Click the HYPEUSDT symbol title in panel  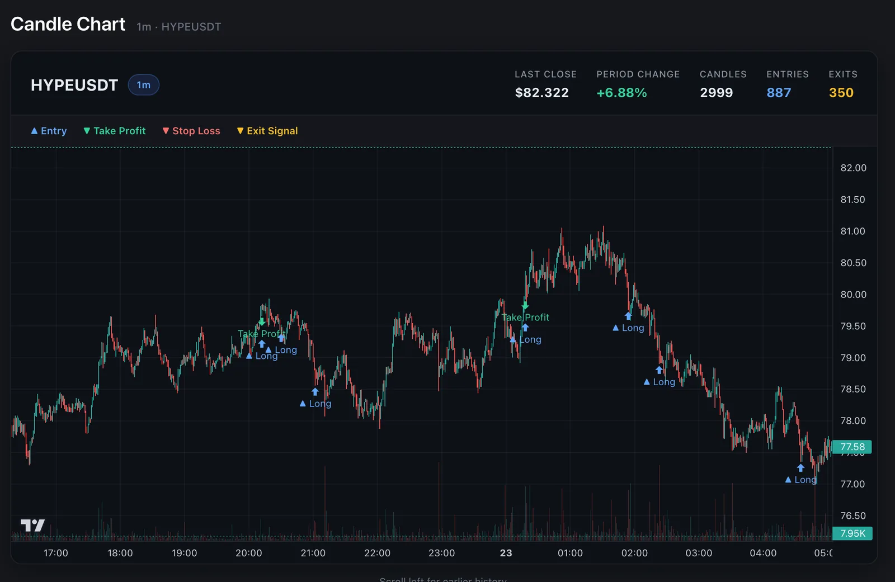(74, 85)
